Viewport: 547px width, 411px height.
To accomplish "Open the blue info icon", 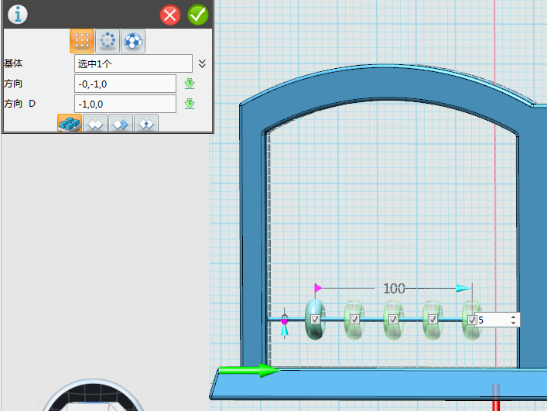I will coord(17,15).
